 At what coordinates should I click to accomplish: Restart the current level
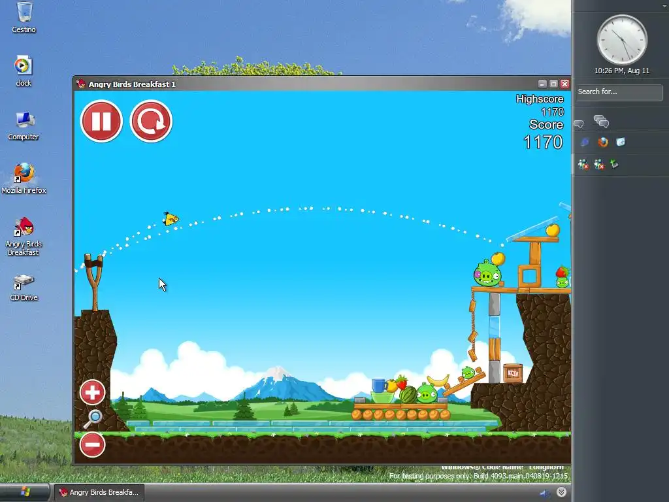151,121
